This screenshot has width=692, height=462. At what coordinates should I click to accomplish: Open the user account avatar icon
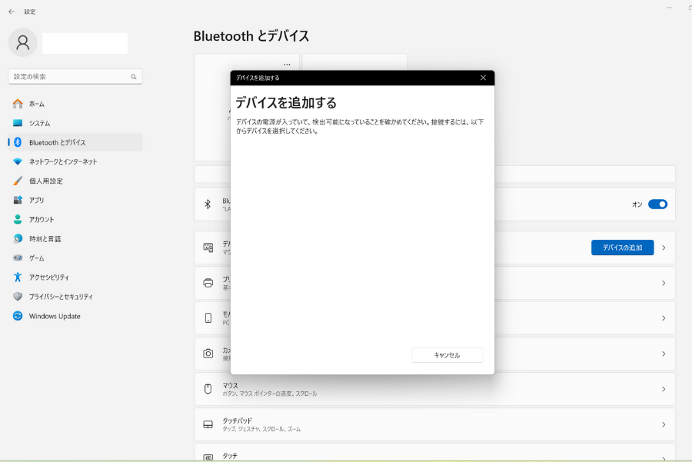[22, 43]
